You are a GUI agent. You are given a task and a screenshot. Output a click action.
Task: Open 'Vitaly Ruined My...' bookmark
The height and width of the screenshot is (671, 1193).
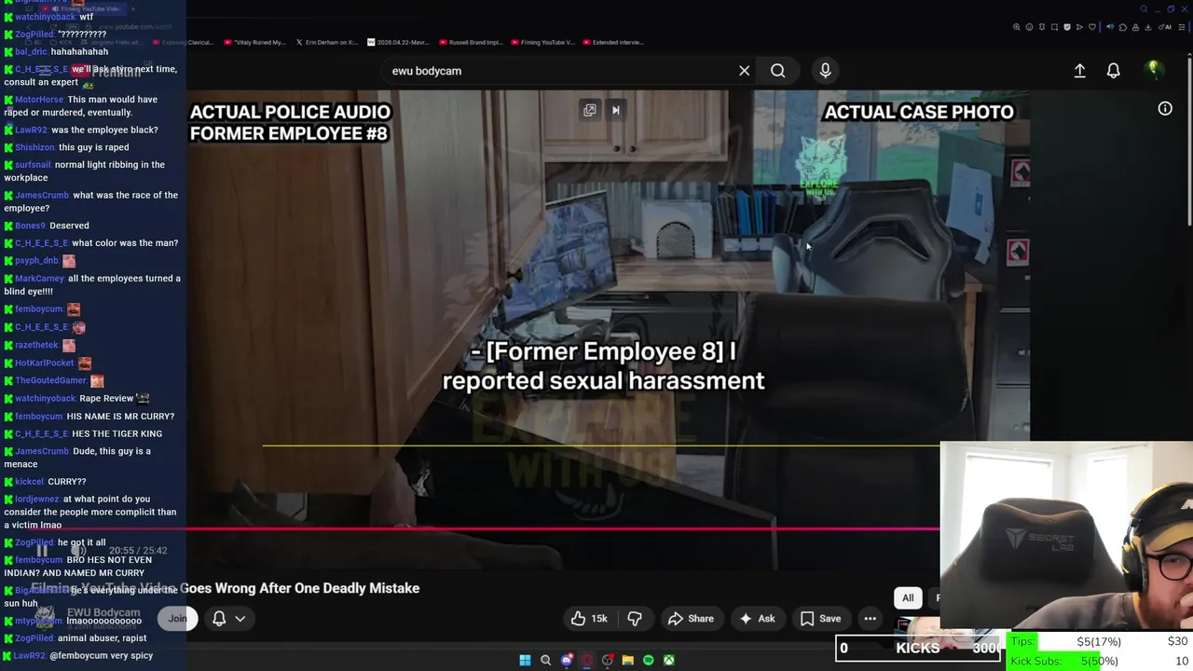pos(256,42)
